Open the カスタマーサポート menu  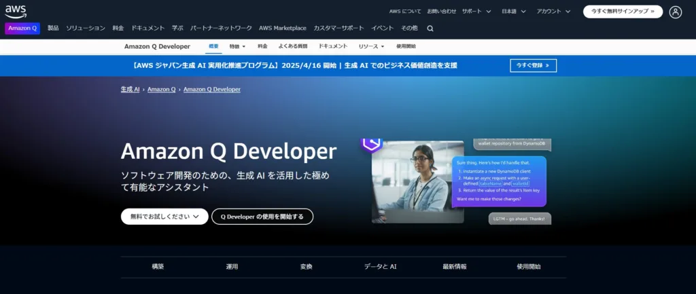coord(338,28)
